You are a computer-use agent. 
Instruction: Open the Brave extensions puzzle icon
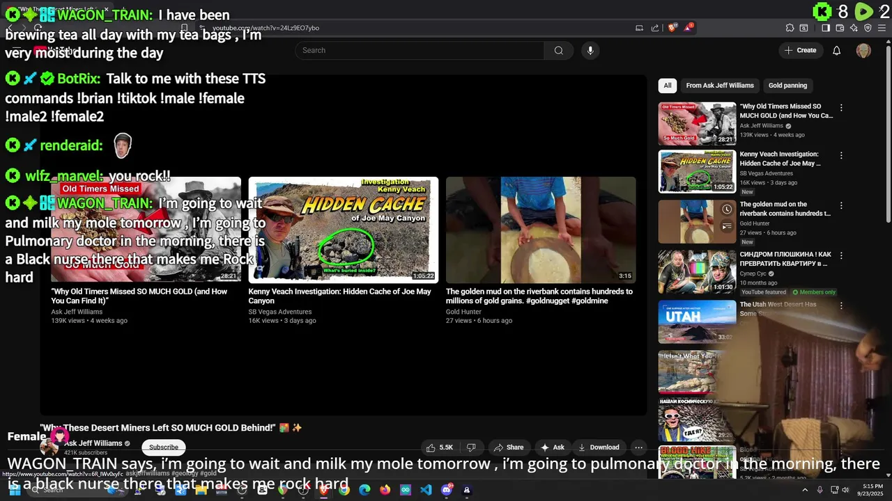[x=790, y=28]
